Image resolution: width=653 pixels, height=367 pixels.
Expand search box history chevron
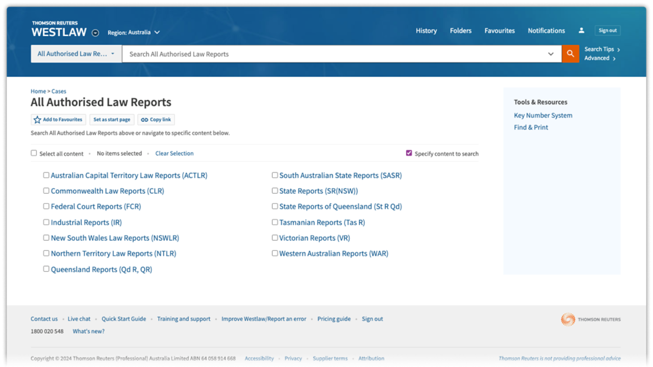point(551,54)
